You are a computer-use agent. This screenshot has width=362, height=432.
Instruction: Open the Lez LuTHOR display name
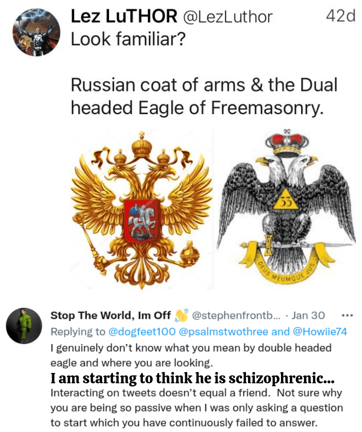(124, 16)
